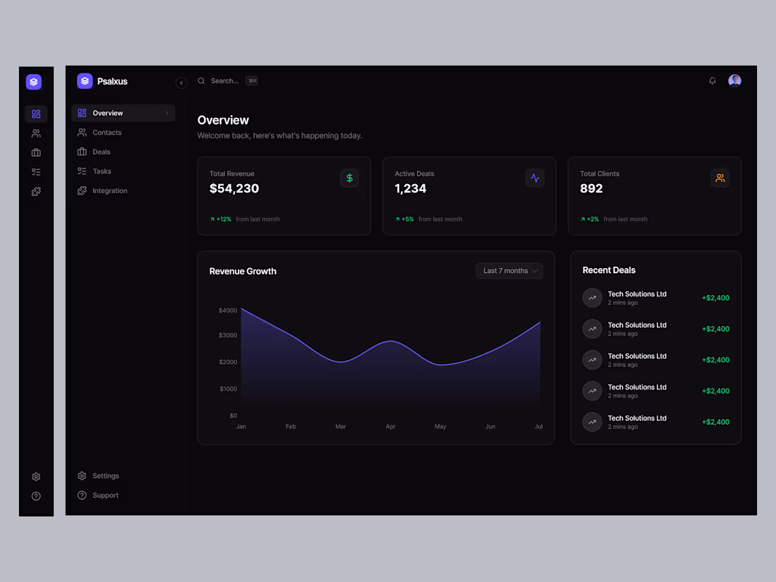Collapse the sidebar with the chevron button
Screen dimensions: 776x582
click(x=181, y=83)
